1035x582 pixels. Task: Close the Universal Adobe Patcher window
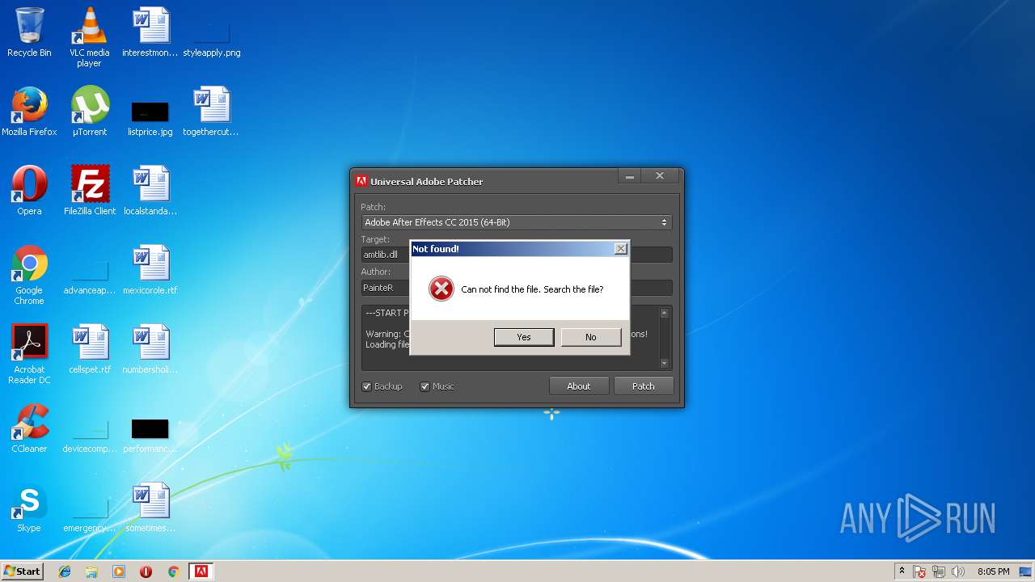tap(660, 176)
